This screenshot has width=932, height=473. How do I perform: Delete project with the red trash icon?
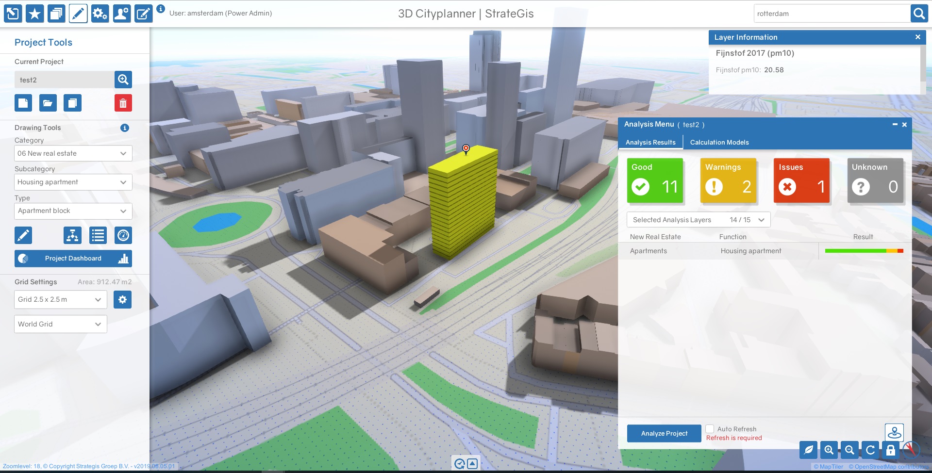coord(123,103)
